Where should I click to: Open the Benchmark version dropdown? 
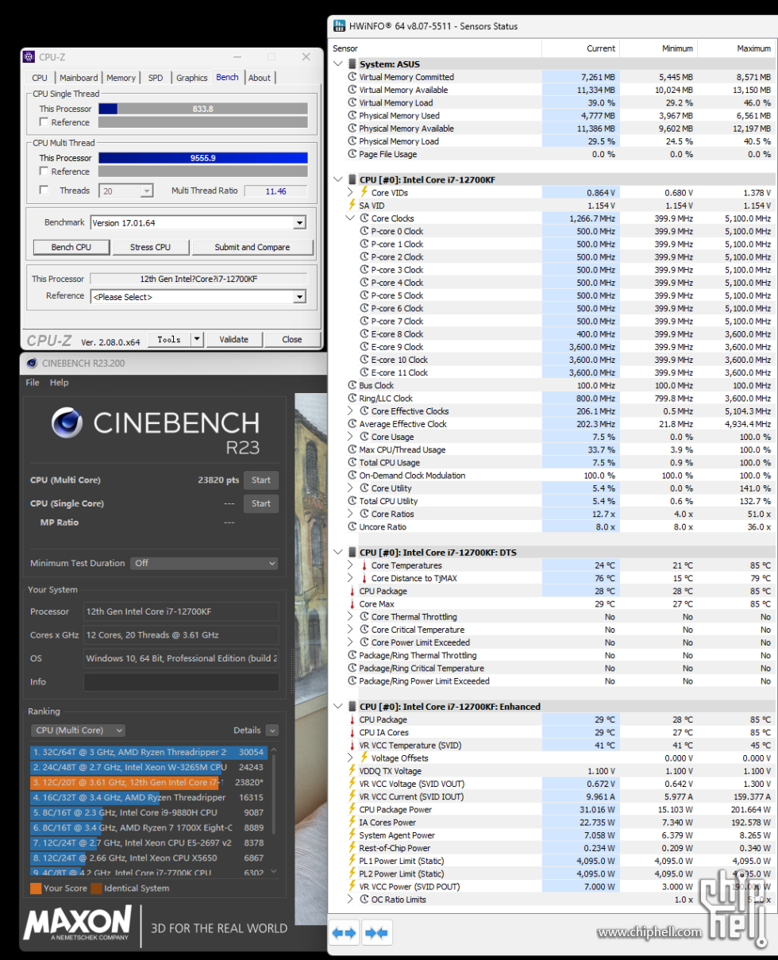click(x=299, y=222)
